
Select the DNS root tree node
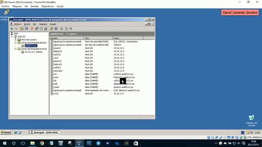(16, 33)
